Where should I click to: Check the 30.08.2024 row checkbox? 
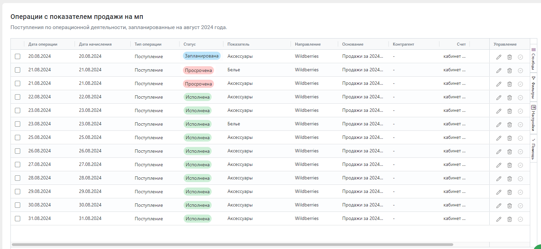point(18,205)
